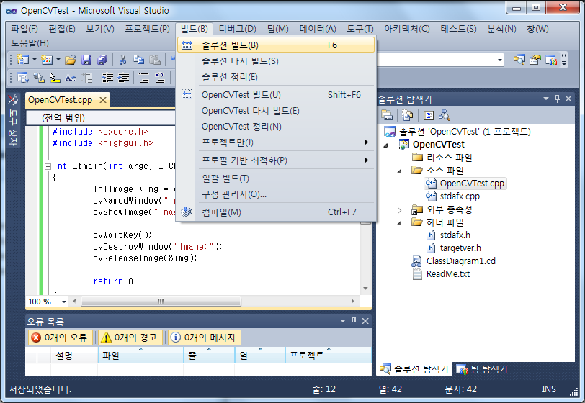The width and height of the screenshot is (585, 403).
Task: Close the OpenCVTest.cpp editor tab
Action: [103, 100]
